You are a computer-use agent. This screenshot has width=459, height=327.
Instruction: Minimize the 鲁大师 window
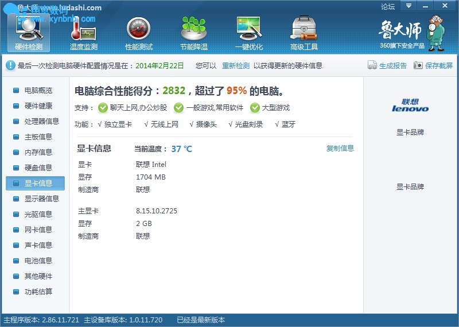click(425, 6)
